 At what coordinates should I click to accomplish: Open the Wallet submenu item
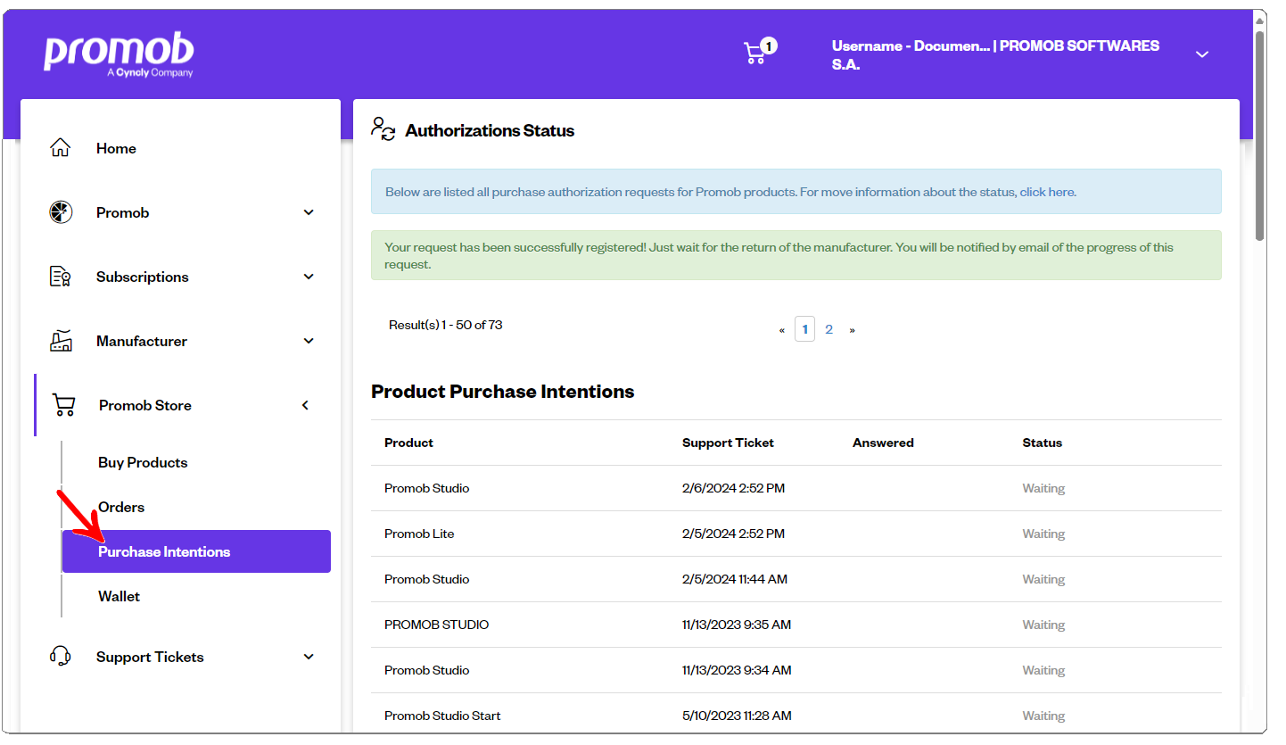[119, 596]
